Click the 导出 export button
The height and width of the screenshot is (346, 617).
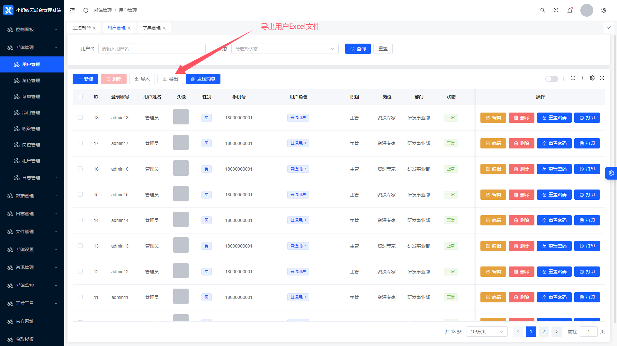(x=170, y=79)
